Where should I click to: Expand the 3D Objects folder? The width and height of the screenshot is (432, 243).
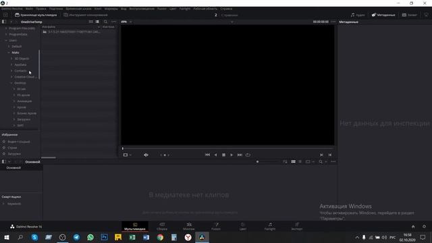pyautogui.click(x=11, y=59)
